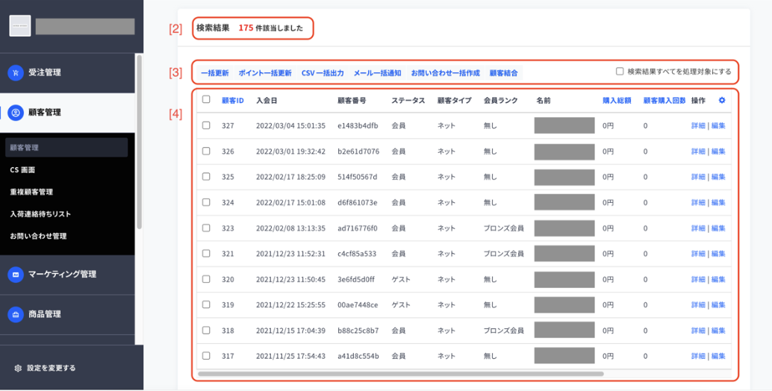Expand the 受注管理 sidebar section
The image size is (772, 391).
point(67,73)
